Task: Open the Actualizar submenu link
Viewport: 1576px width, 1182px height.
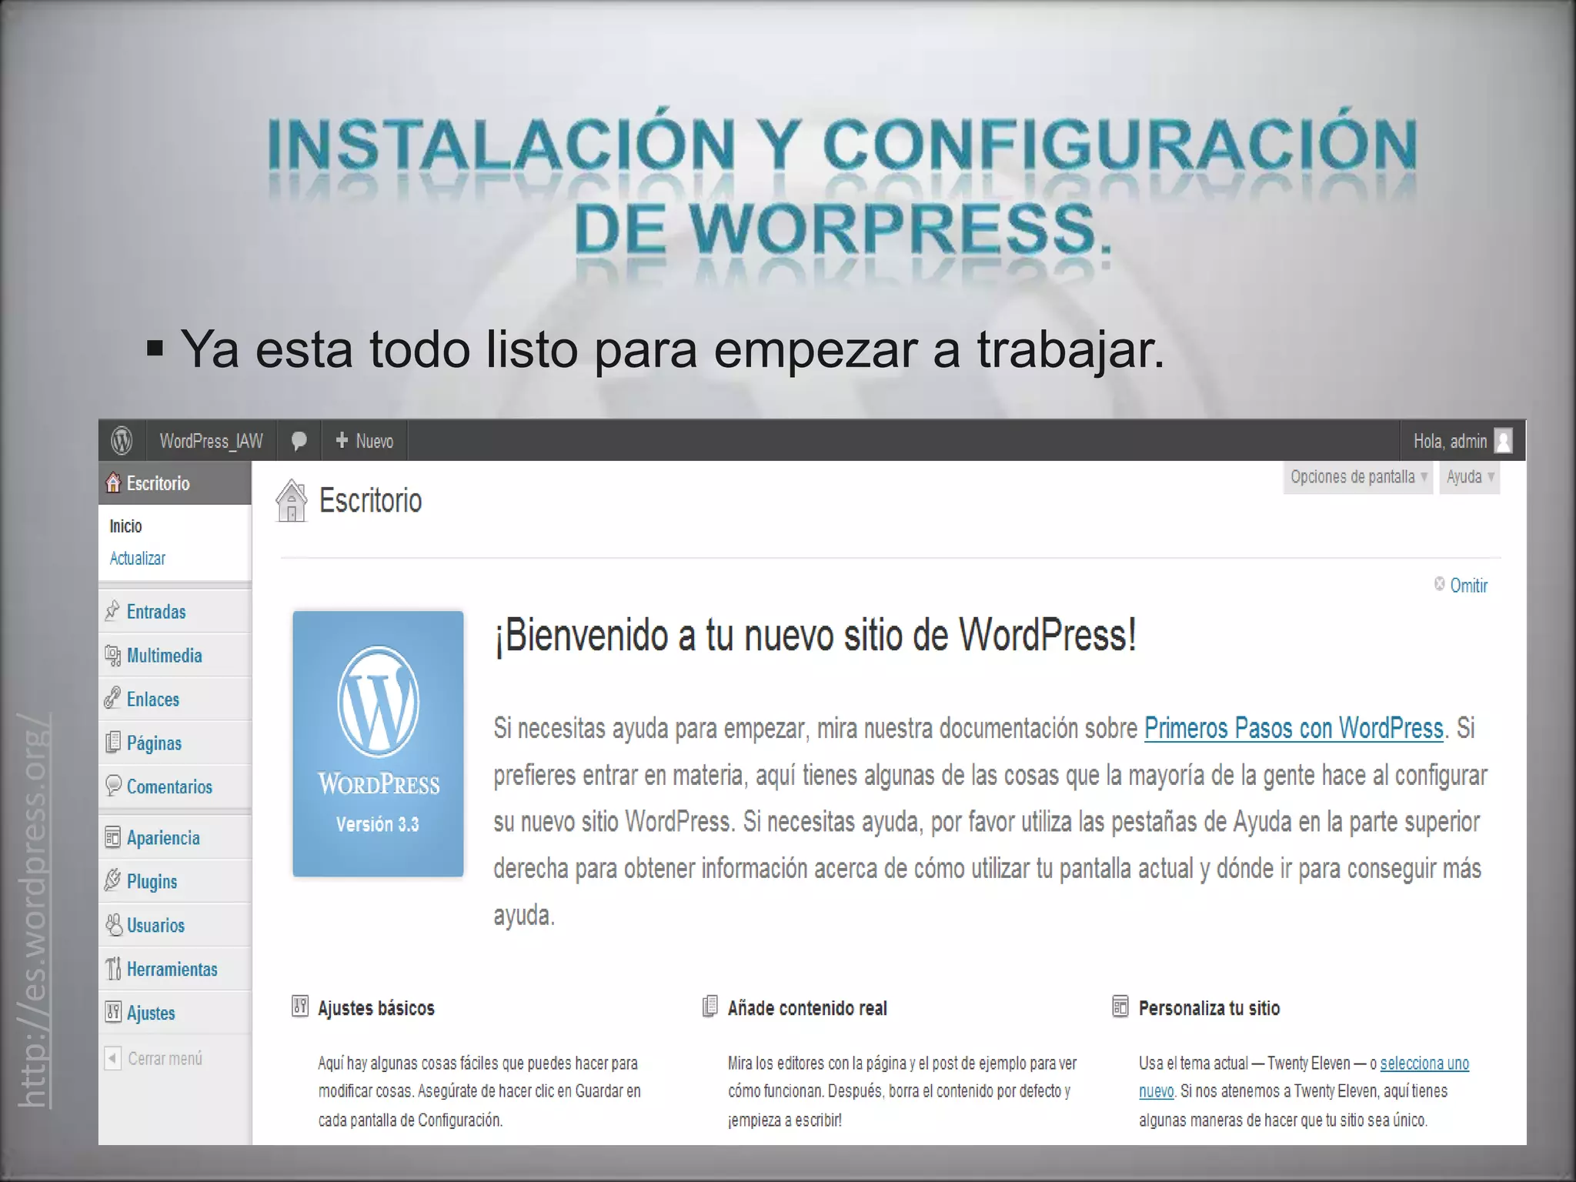Action: tap(137, 558)
